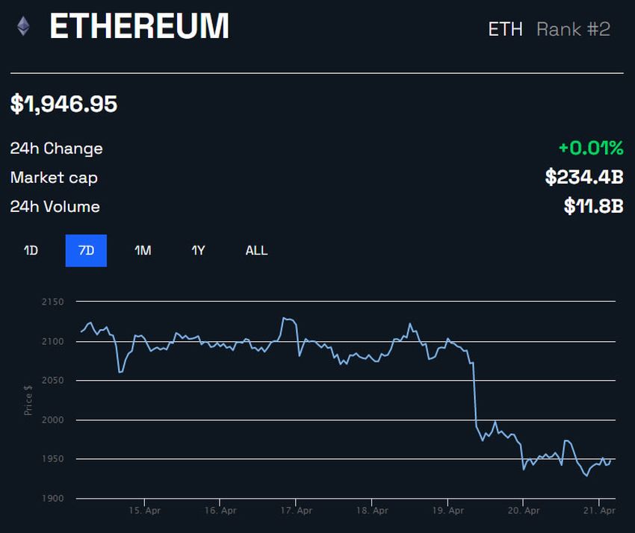The height and width of the screenshot is (533, 635).
Task: Click the 24h Volume label
Action: pyautogui.click(x=55, y=207)
